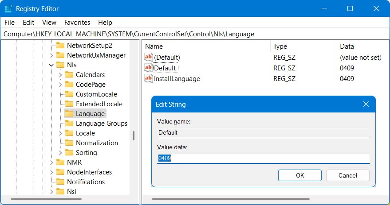
Task: Click the Normalization folder icon
Action: pyautogui.click(x=69, y=143)
